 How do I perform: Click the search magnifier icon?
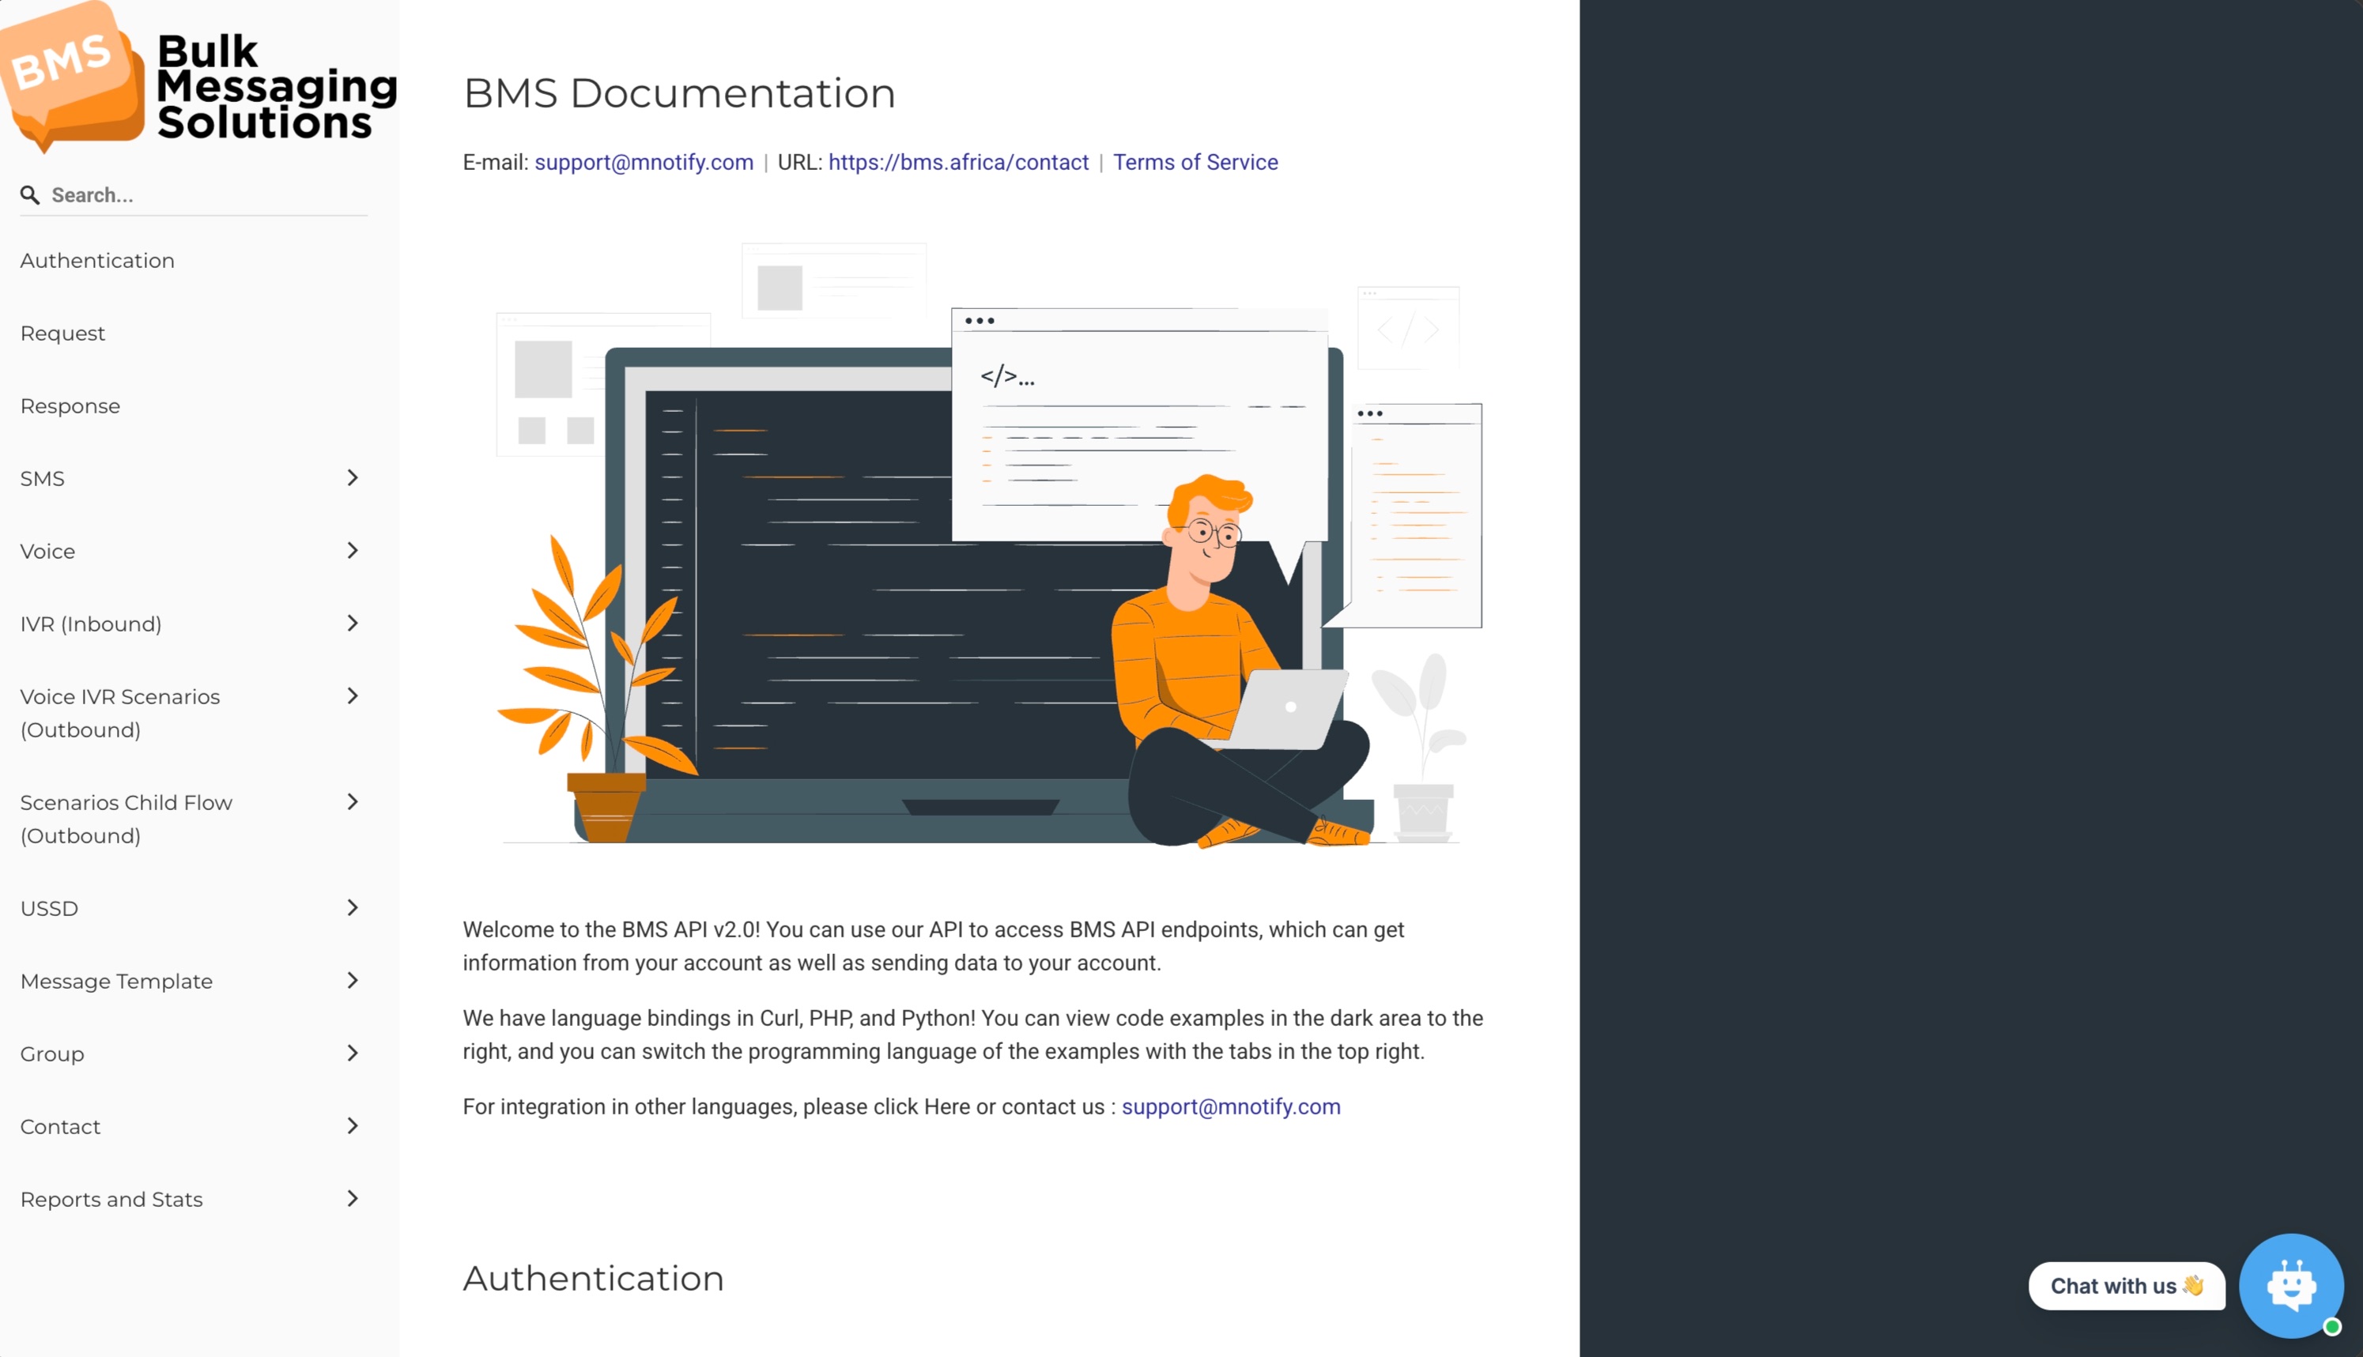click(x=30, y=194)
